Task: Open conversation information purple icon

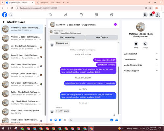Action: click(x=115, y=25)
